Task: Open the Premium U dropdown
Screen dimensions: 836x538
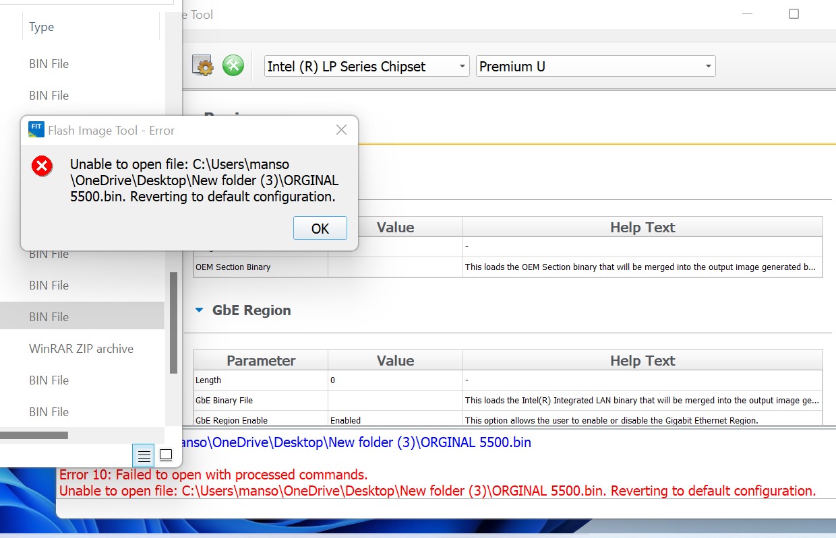Action: [x=595, y=66]
